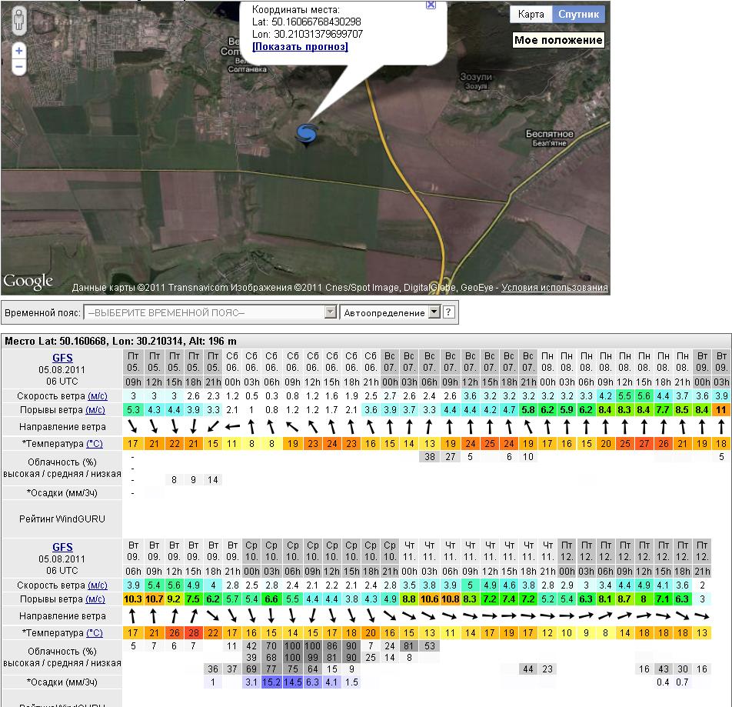732x707 pixels.
Task: Switch map to Карта view
Action: [x=531, y=15]
